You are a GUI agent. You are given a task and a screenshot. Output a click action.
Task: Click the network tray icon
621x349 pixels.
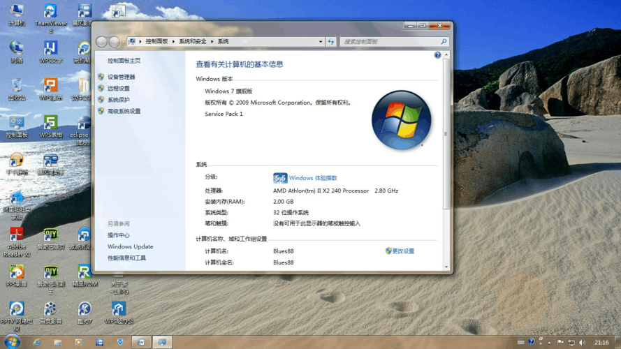tap(571, 342)
